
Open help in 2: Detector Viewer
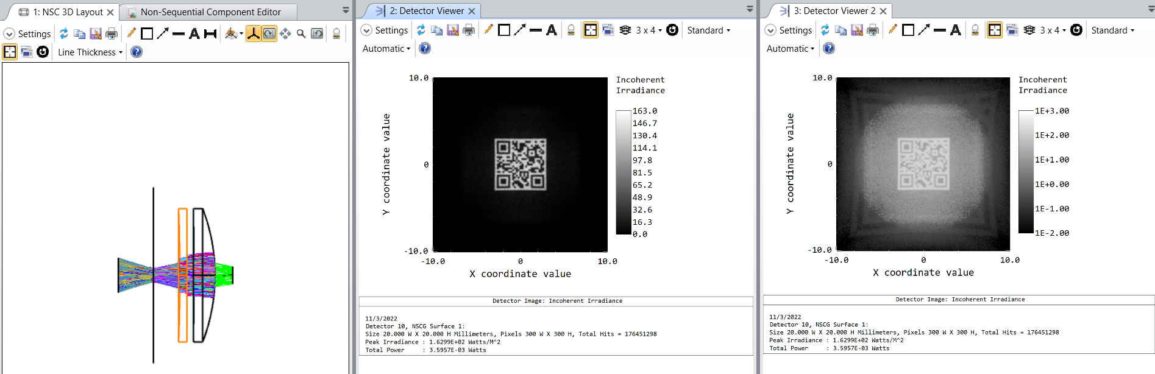425,48
